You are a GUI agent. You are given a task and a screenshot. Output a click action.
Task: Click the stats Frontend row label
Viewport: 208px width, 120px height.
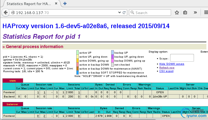pyautogui.click(x=9, y=92)
